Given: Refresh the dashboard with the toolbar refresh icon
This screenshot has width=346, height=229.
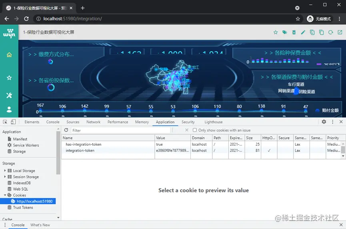Looking at the screenshot, I should pos(330,32).
